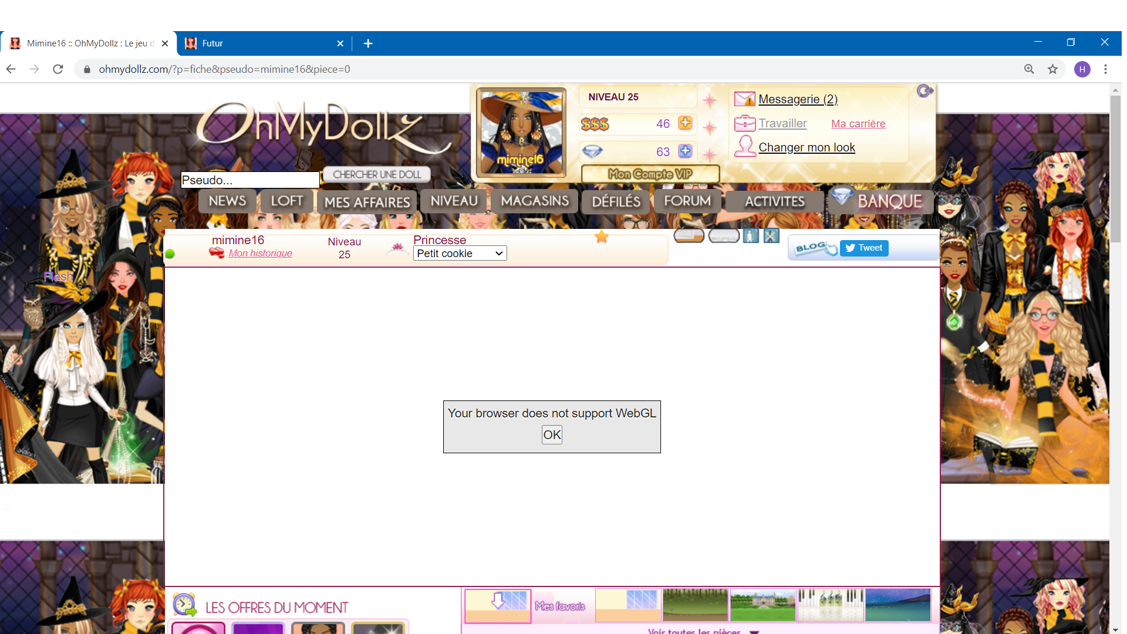Click the logout arrow icon in profile panel

924,91
